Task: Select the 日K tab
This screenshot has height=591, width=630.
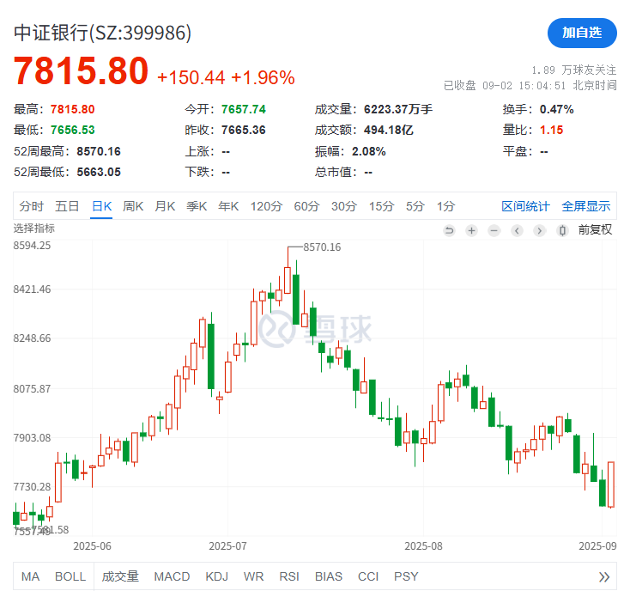Action: pos(101,206)
